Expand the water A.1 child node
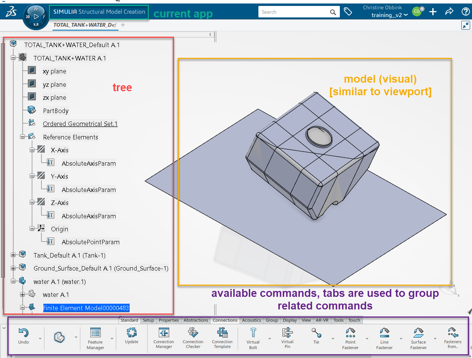The image size is (472, 358). (x=23, y=295)
